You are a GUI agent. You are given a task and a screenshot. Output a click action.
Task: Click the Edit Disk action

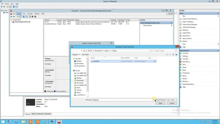(x=186, y=30)
